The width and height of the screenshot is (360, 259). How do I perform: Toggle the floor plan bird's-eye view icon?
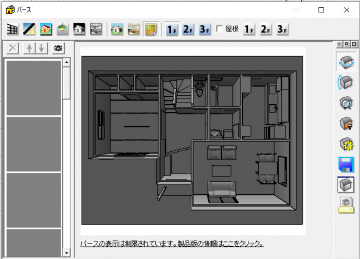(151, 29)
